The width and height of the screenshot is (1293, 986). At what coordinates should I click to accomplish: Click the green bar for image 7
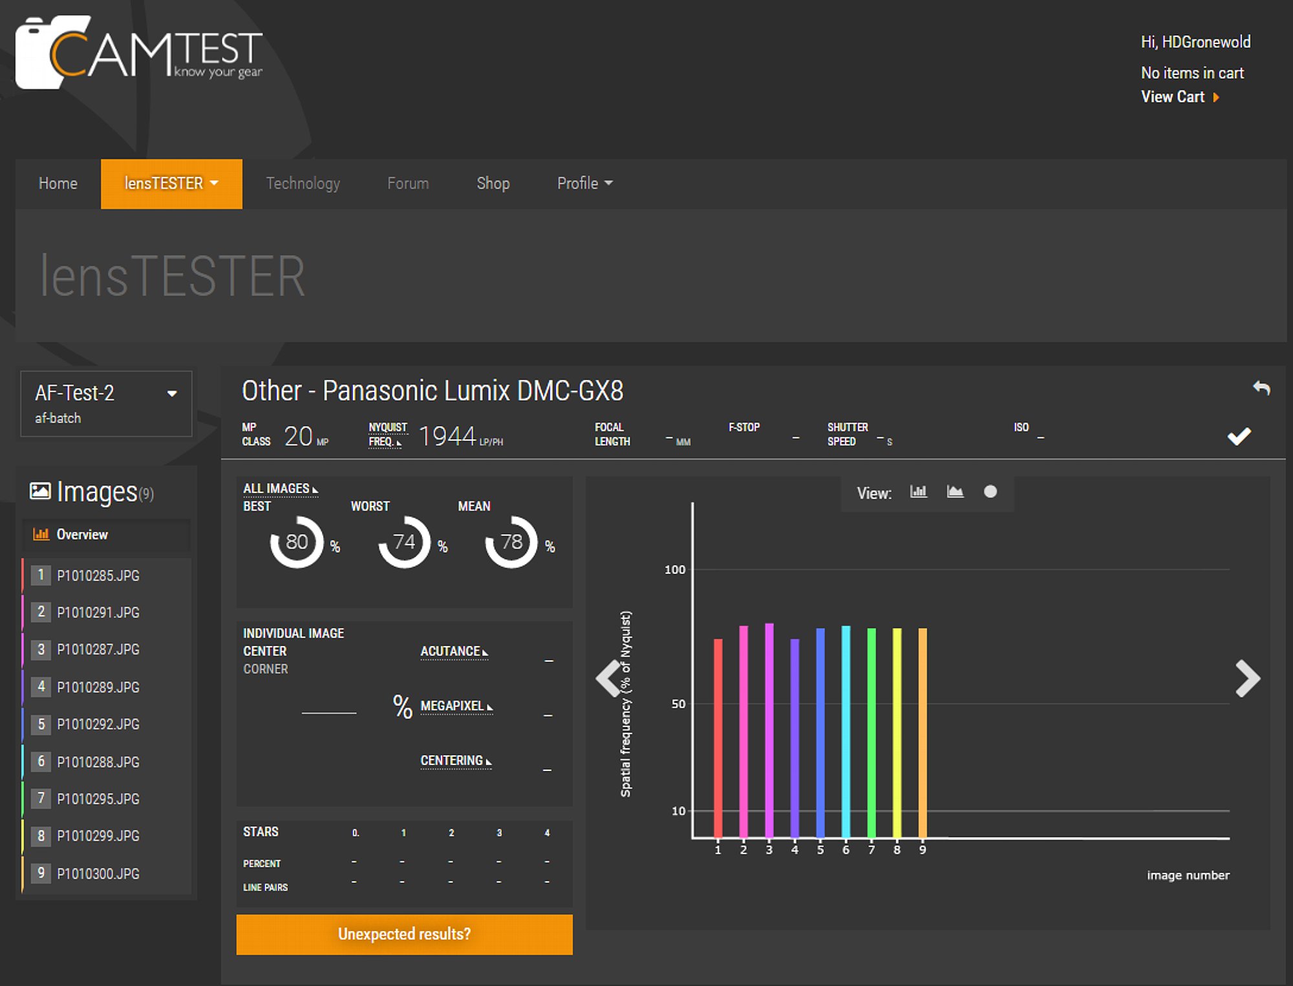click(x=871, y=733)
